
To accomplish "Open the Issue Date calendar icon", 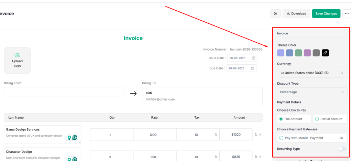I will (254, 58).
